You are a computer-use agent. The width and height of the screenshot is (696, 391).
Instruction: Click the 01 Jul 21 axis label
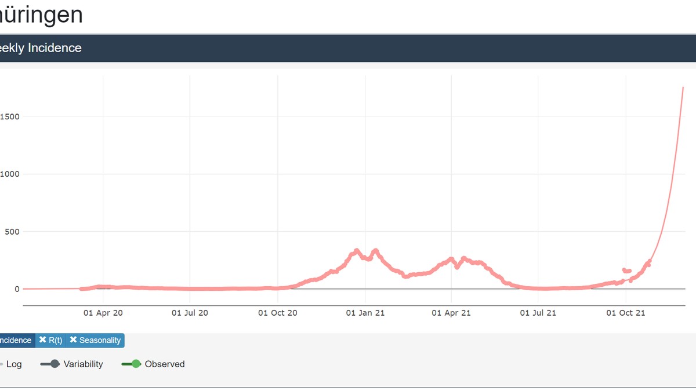[x=538, y=313]
